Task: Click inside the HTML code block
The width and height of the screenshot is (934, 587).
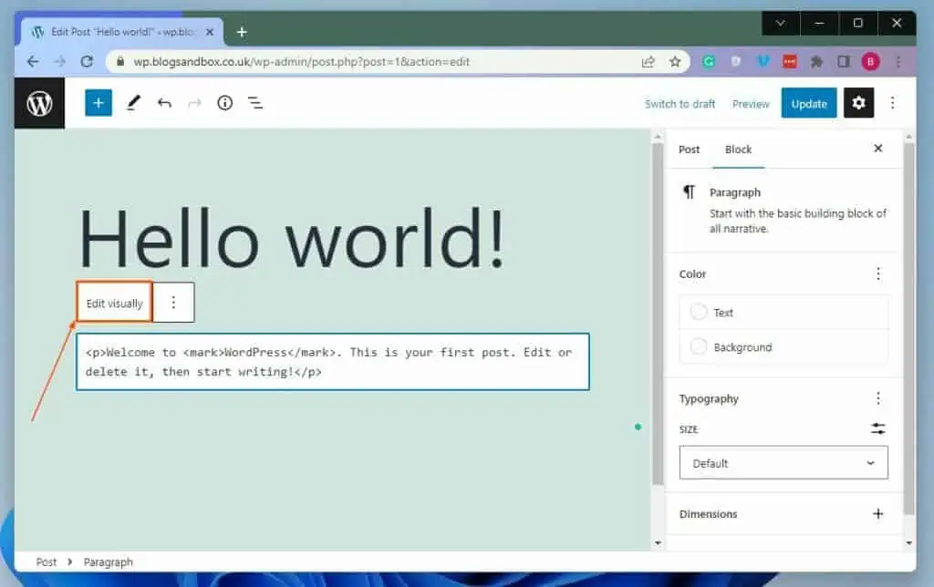Action: pos(333,361)
